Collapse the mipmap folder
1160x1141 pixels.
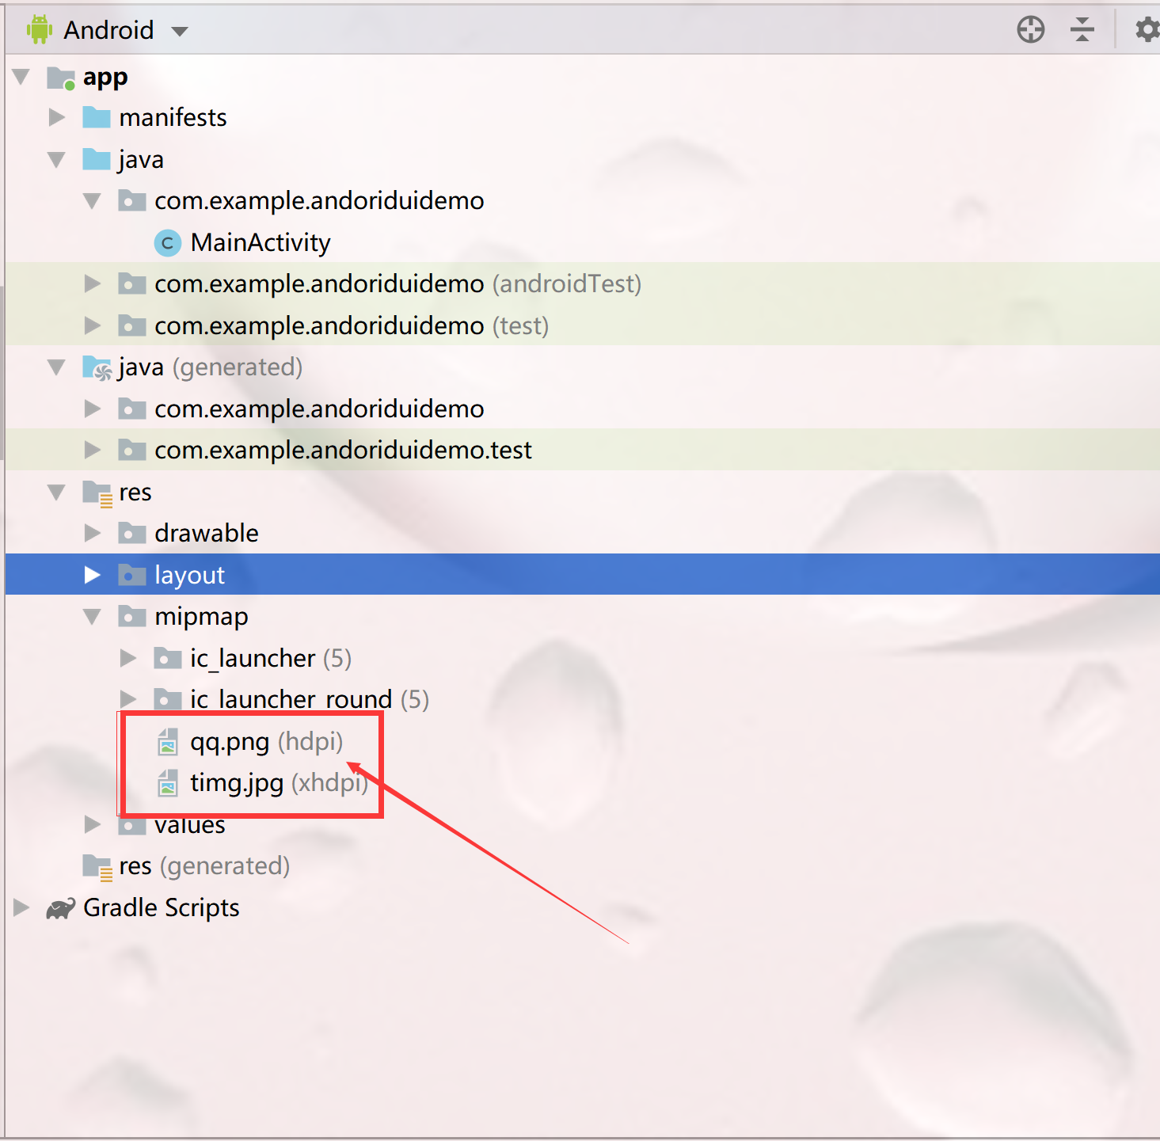tap(92, 616)
